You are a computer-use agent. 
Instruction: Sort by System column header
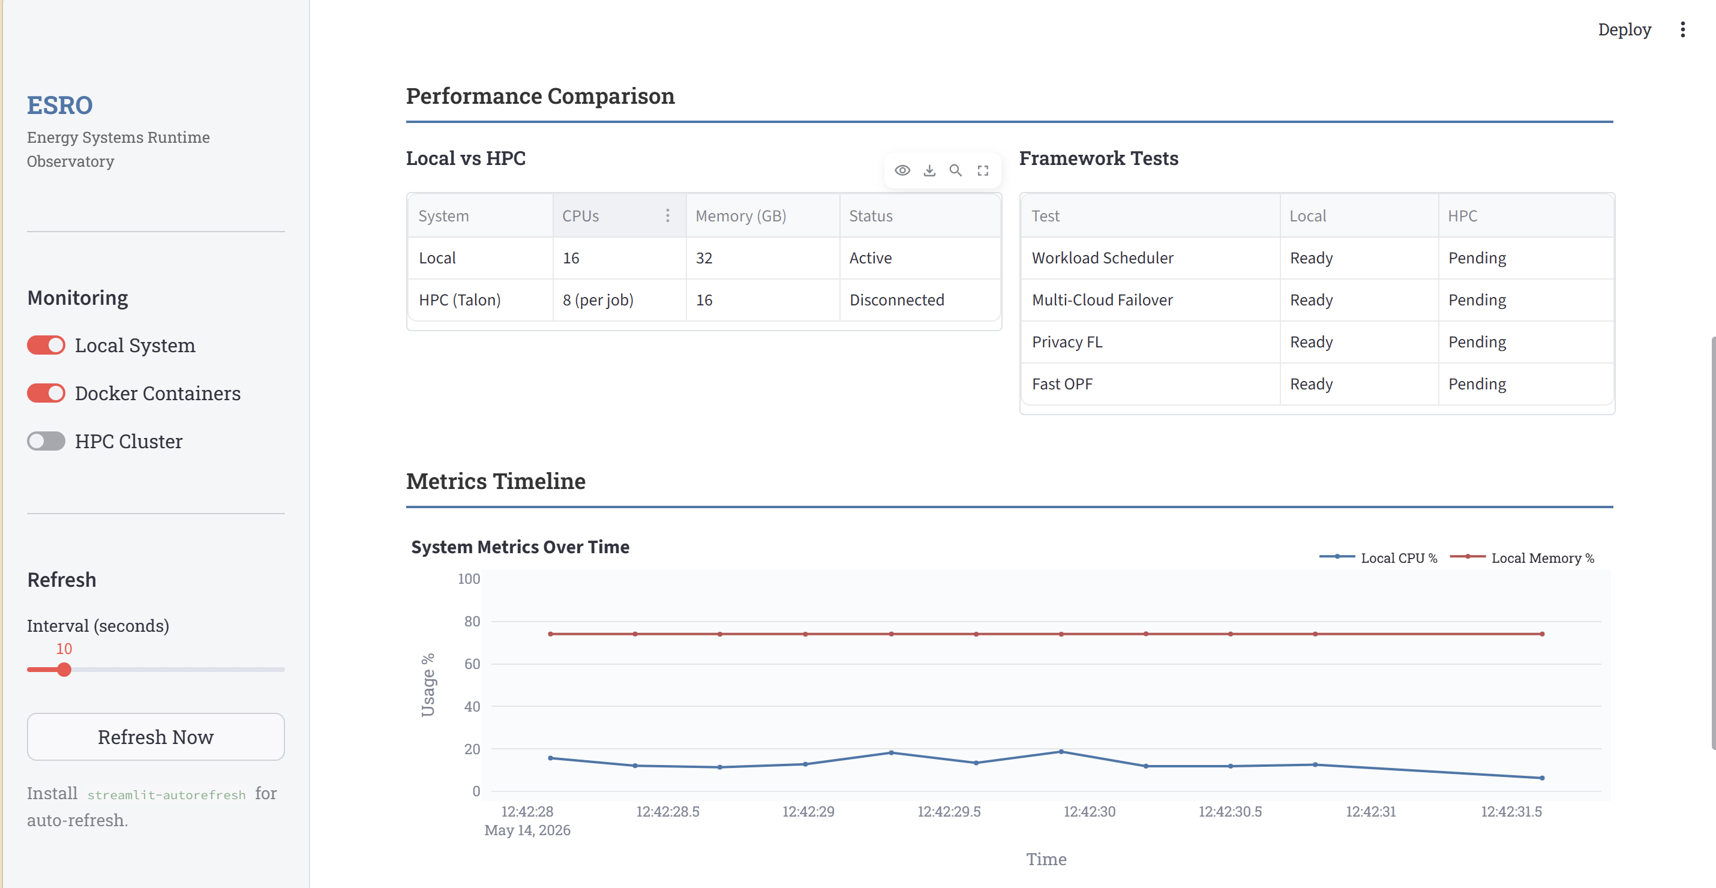click(480, 216)
